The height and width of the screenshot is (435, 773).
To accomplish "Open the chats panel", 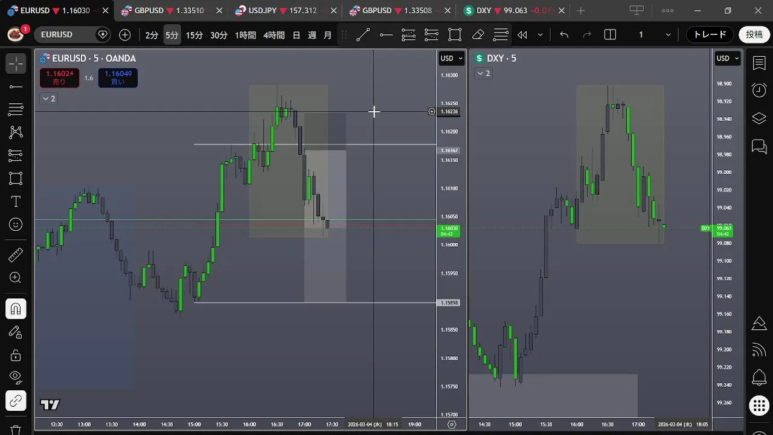I will pyautogui.click(x=759, y=146).
